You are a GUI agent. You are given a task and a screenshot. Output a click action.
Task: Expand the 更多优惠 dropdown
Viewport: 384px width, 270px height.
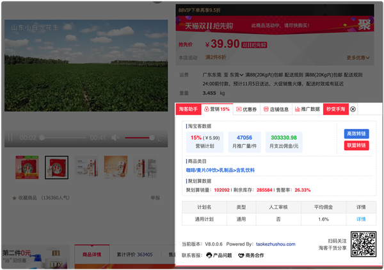(358, 58)
